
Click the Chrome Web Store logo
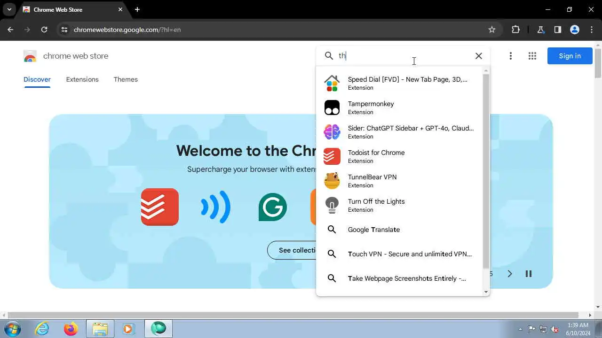[x=30, y=56]
